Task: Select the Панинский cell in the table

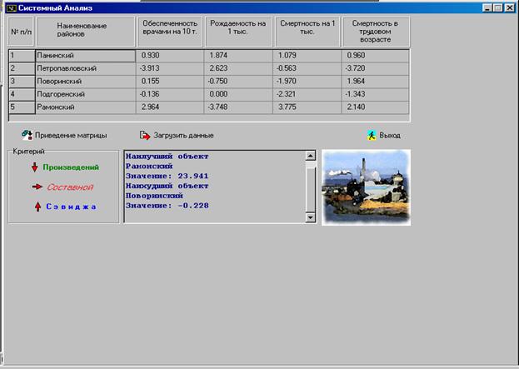Action: click(x=83, y=55)
